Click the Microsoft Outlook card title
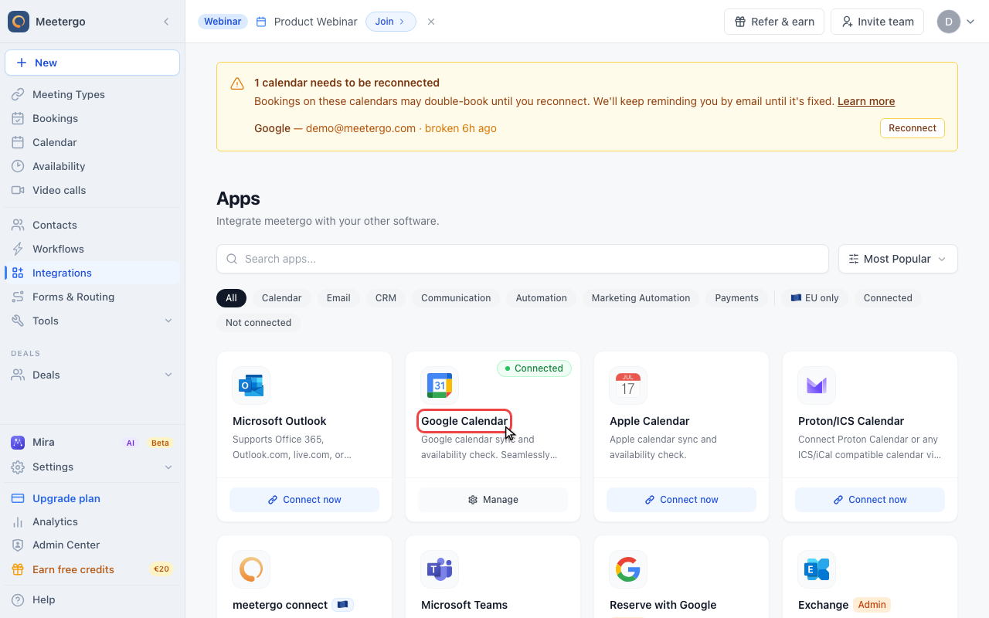This screenshot has height=618, width=989. coord(279,421)
